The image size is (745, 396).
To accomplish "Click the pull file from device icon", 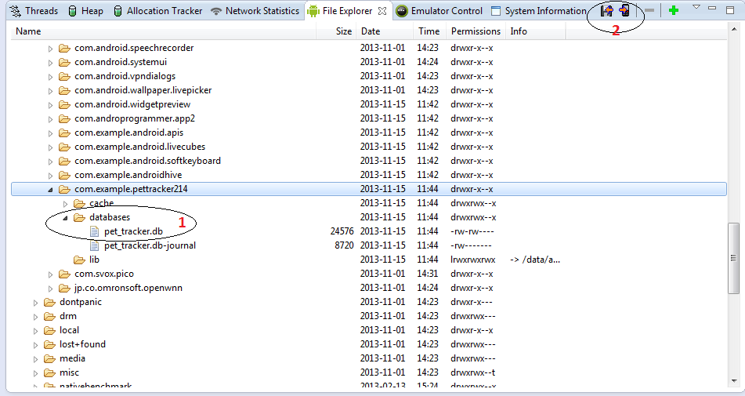I will point(606,10).
